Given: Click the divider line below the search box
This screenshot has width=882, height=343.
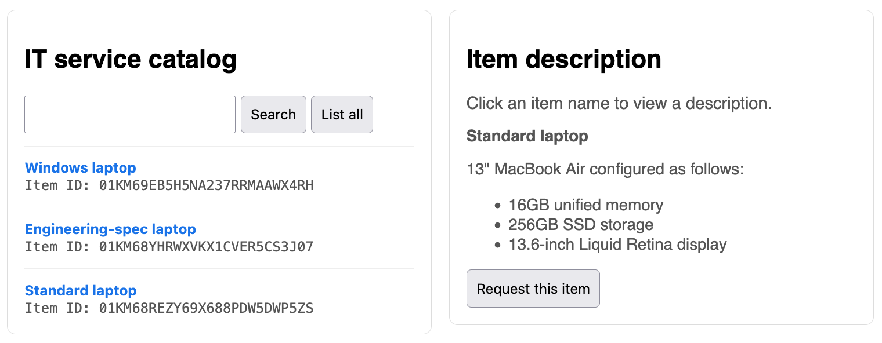Looking at the screenshot, I should tap(219, 147).
